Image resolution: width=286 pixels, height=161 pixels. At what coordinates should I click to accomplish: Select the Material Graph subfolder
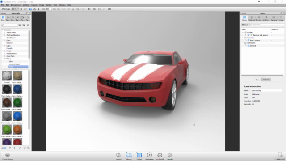click(14, 64)
